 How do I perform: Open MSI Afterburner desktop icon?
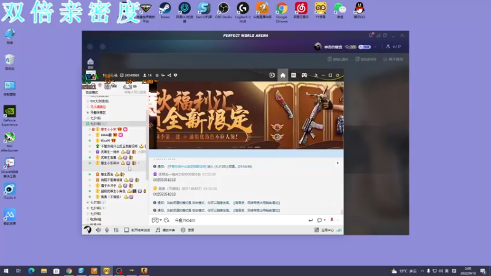[x=9, y=142]
